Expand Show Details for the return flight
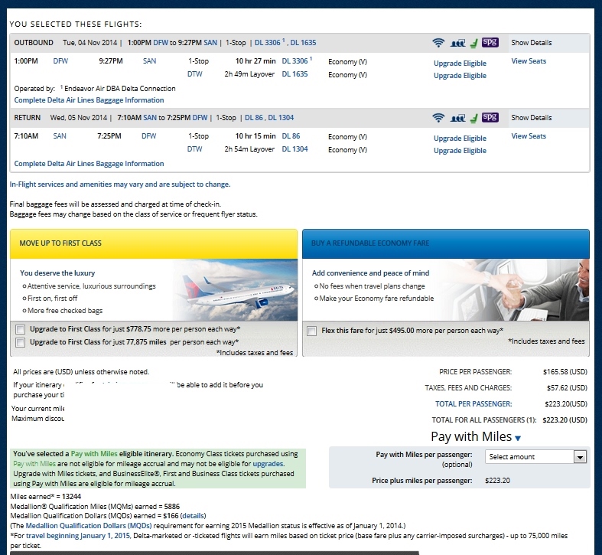The width and height of the screenshot is (602, 555). pos(531,118)
